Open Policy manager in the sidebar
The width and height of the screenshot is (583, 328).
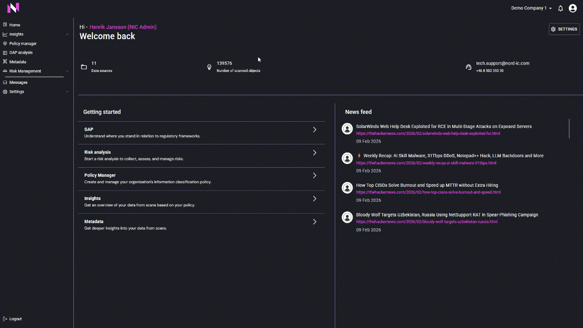(23, 44)
